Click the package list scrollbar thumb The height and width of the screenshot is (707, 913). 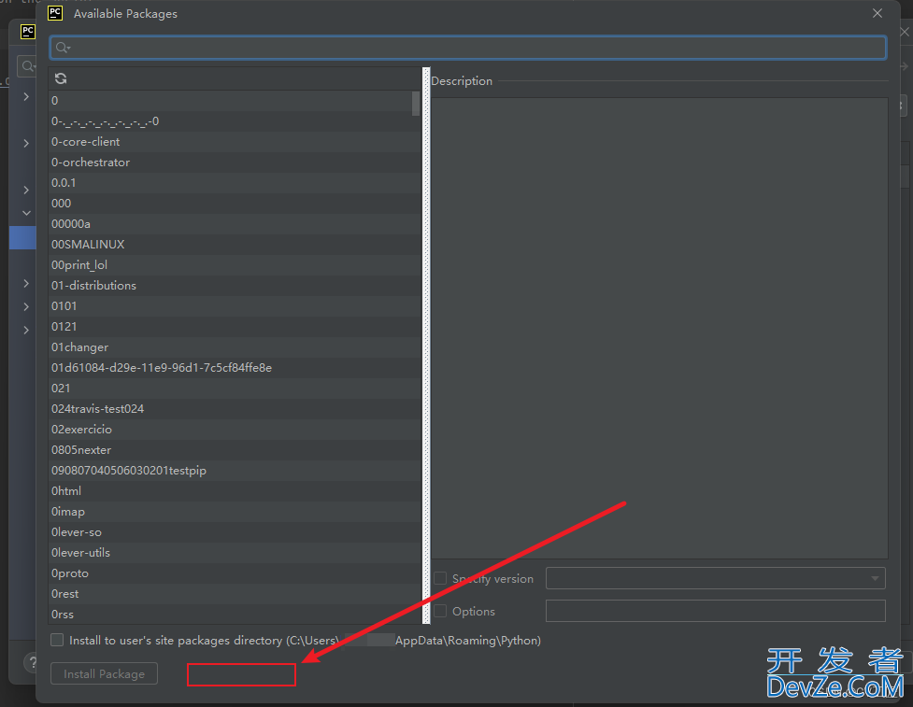pos(416,104)
